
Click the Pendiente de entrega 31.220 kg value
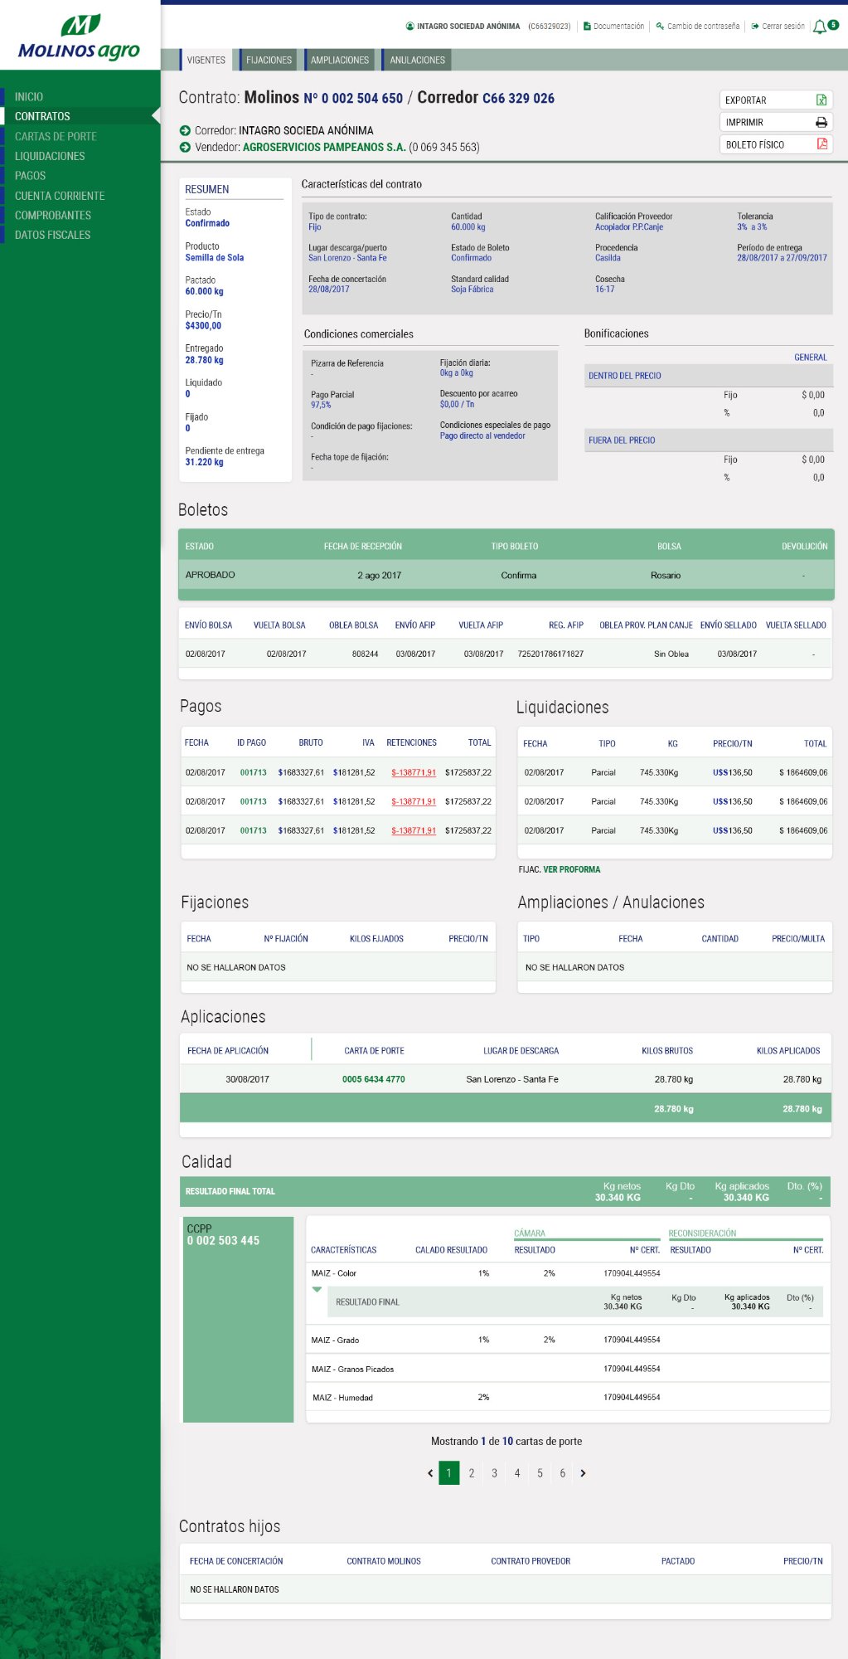(204, 462)
